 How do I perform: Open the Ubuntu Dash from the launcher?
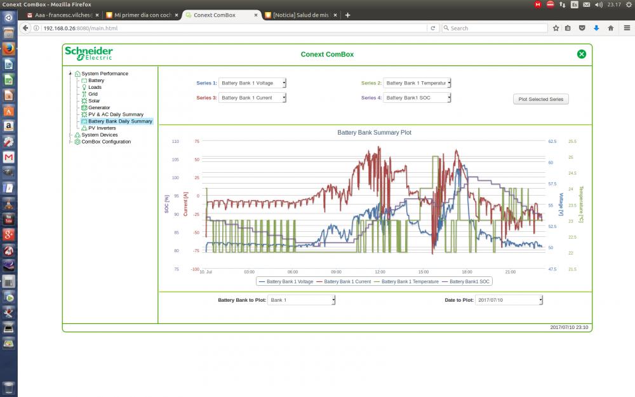8,17
